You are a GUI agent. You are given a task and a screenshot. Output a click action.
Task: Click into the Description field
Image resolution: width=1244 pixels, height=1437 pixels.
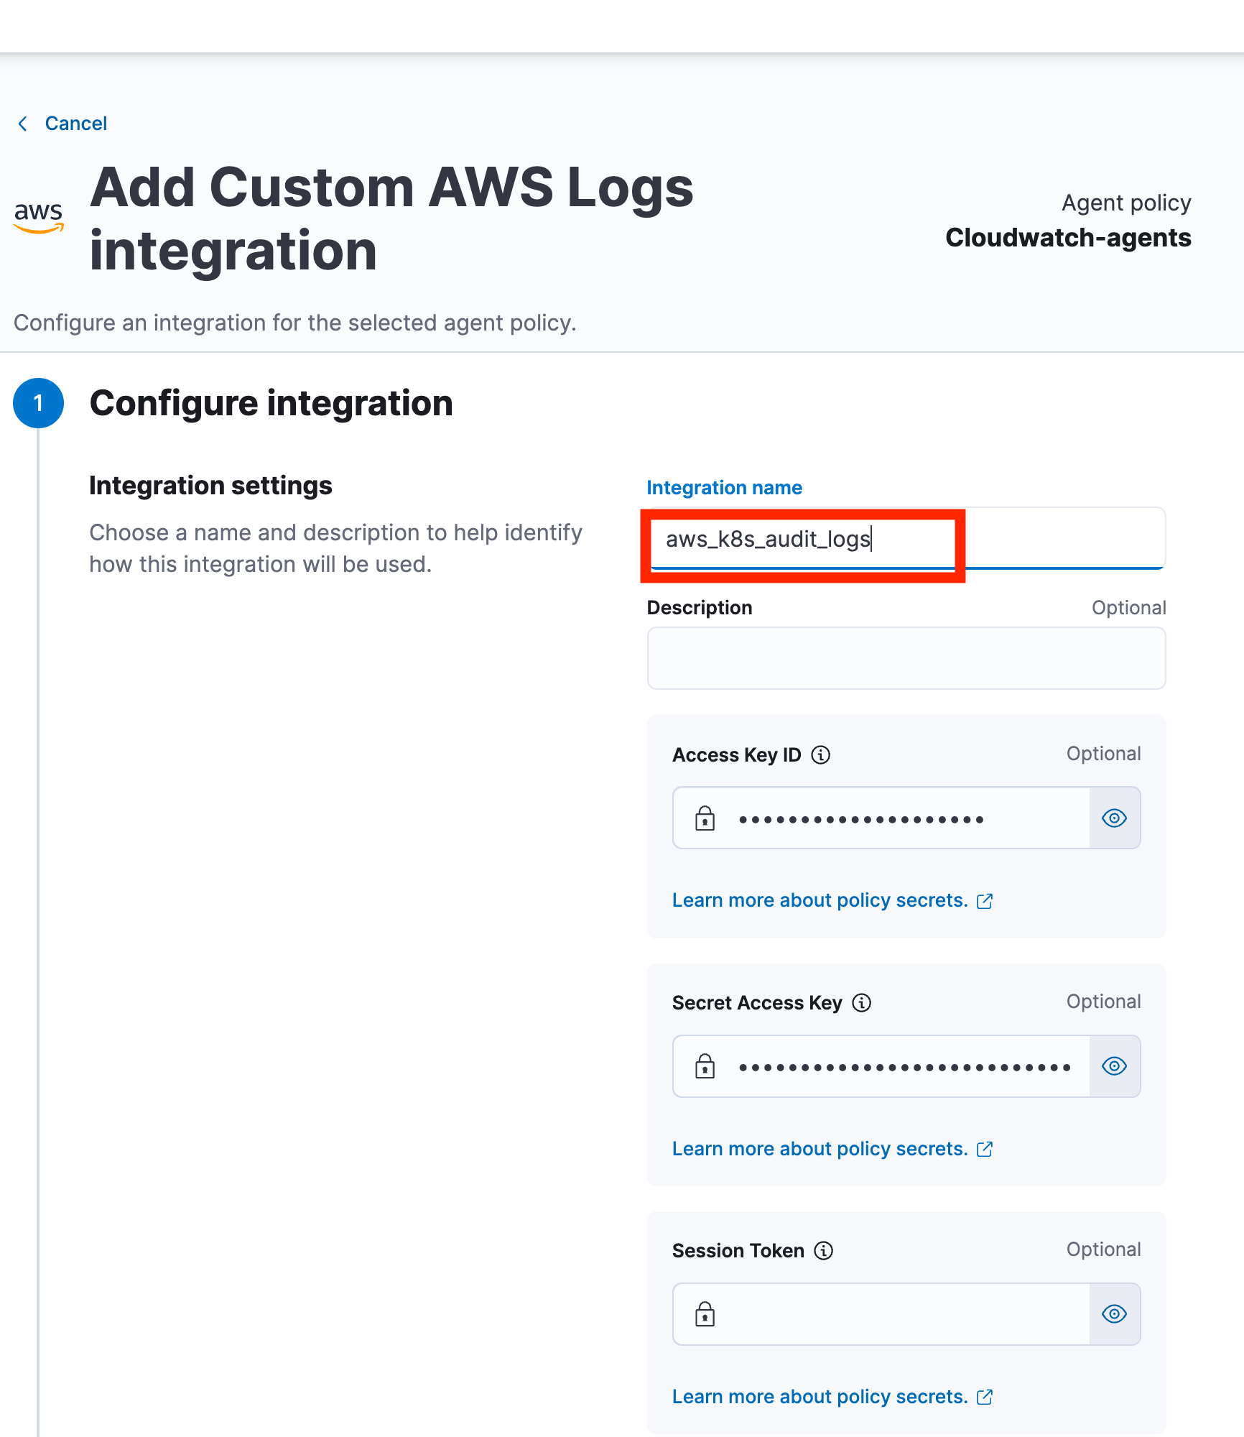[905, 658]
